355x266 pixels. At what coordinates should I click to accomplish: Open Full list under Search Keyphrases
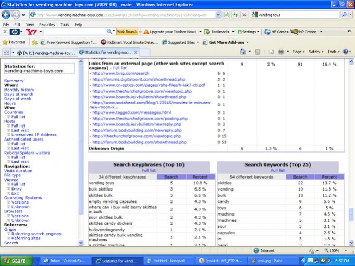tap(149, 170)
